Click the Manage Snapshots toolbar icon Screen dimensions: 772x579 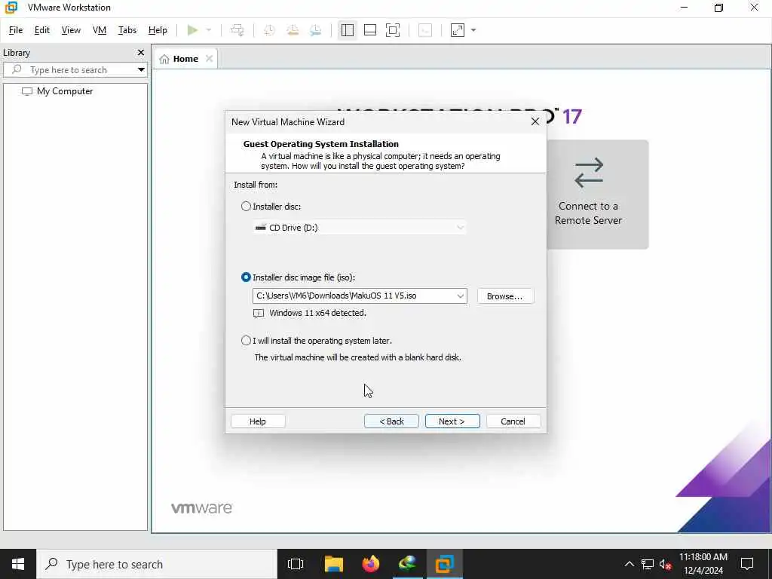(316, 30)
